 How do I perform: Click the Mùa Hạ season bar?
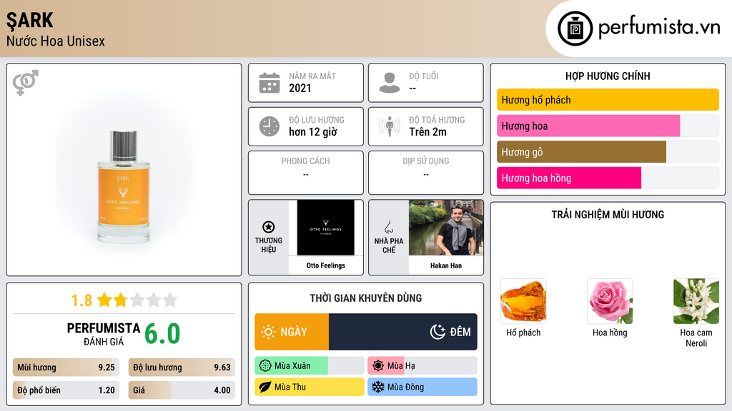422,366
